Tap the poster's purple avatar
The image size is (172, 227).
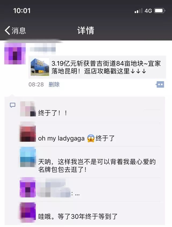click(x=15, y=54)
